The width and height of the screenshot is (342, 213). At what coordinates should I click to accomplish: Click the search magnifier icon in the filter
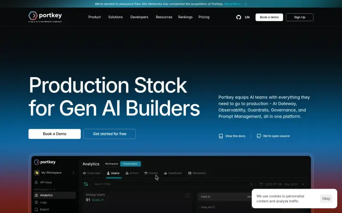(251, 184)
